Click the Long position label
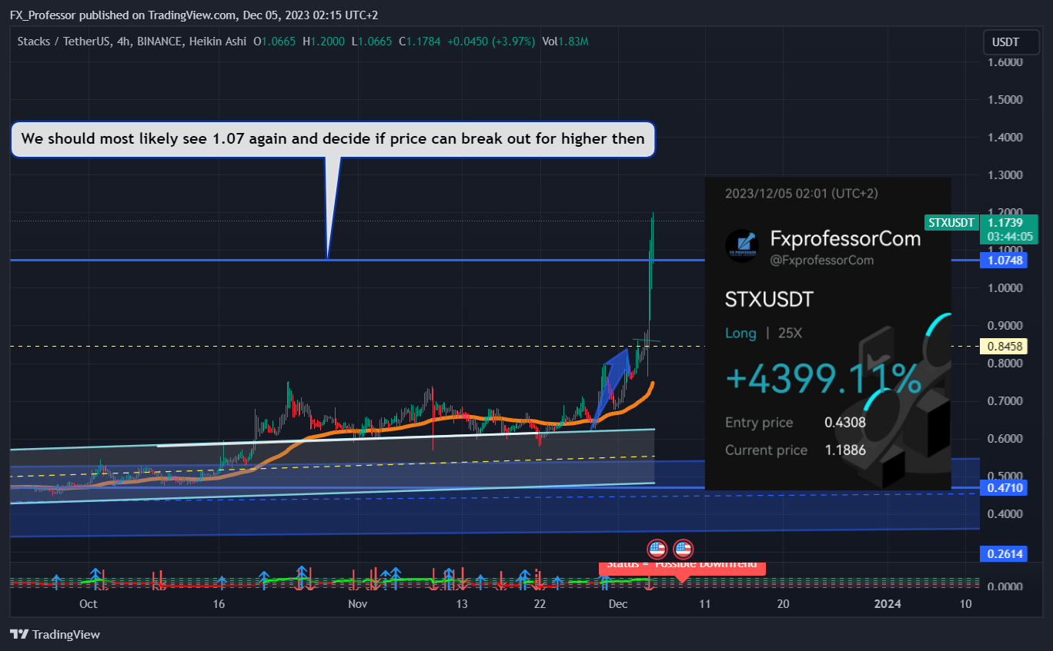The width and height of the screenshot is (1053, 651). pos(740,334)
